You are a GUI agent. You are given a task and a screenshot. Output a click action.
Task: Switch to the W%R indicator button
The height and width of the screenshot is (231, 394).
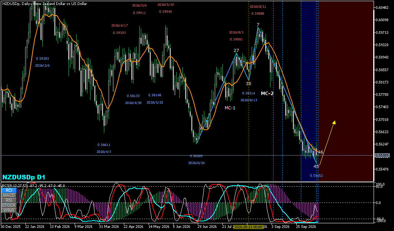[9, 210]
